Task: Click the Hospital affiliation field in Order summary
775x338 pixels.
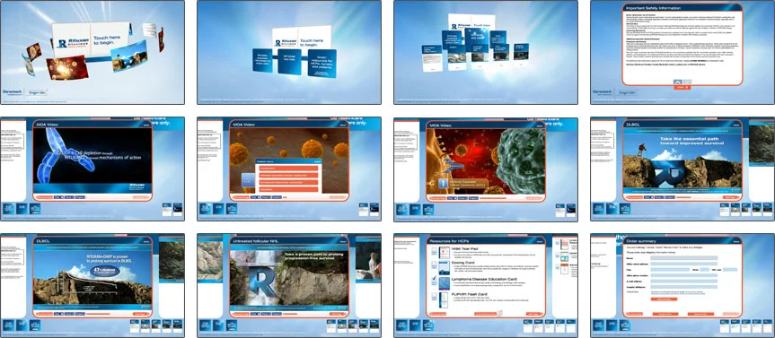Action: click(684, 287)
